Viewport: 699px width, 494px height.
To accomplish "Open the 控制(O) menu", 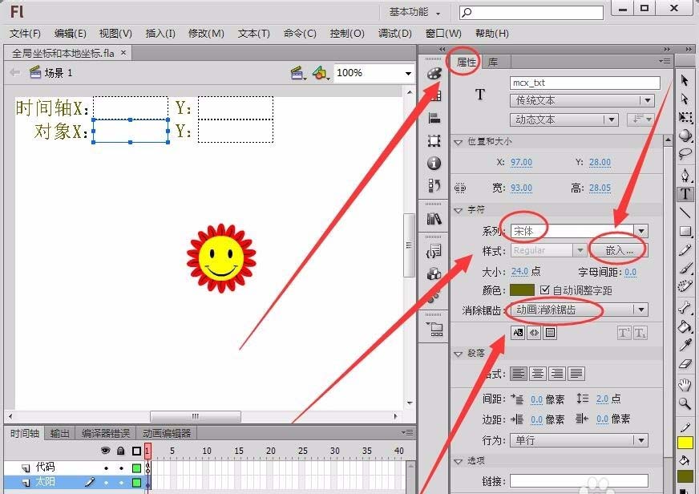I will pos(347,34).
